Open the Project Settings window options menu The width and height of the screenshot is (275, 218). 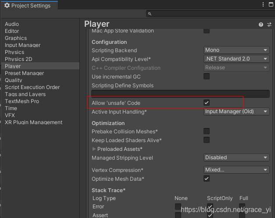tap(263, 4)
